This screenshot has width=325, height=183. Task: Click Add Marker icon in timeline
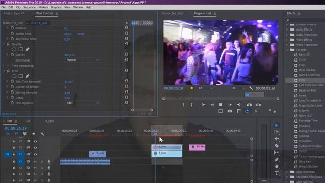coord(34,134)
